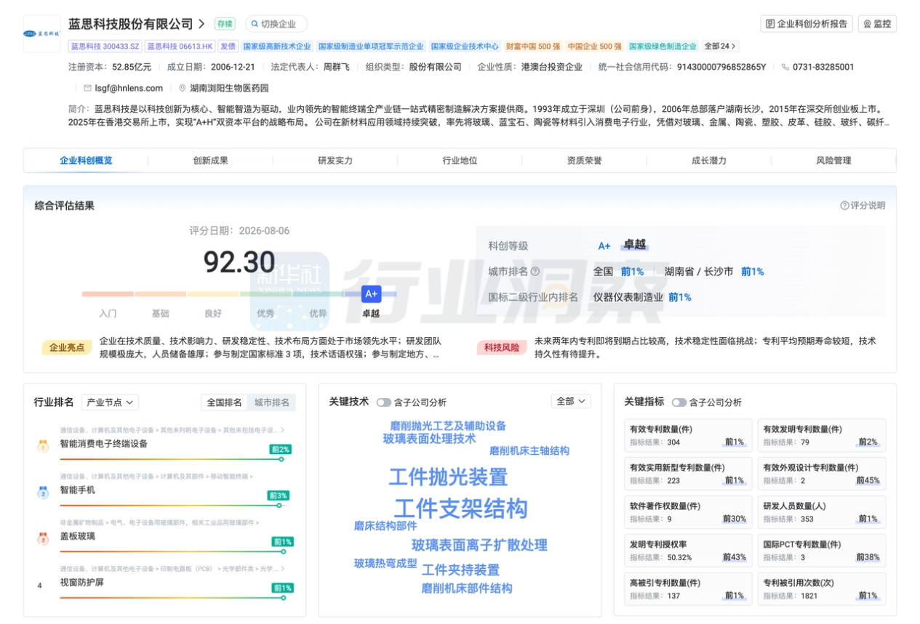
Task: Click the 科技风险 label
Action: click(x=502, y=347)
